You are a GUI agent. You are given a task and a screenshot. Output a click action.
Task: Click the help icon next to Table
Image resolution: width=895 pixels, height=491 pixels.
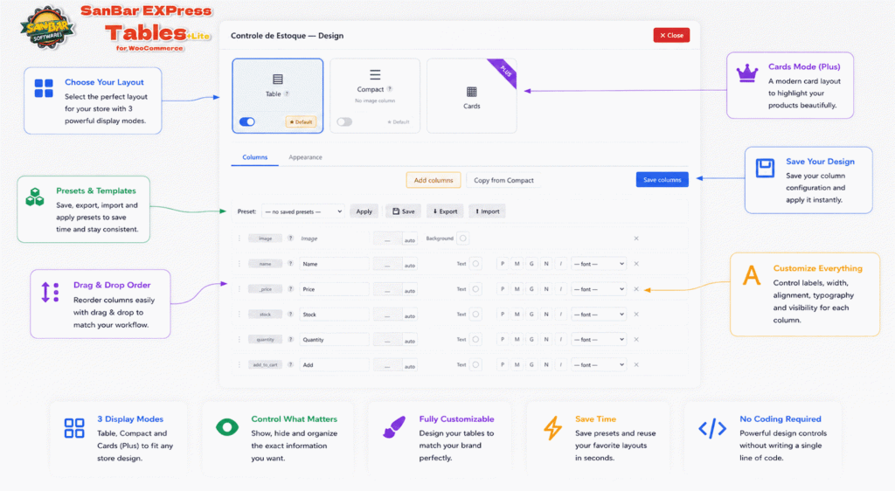point(287,93)
